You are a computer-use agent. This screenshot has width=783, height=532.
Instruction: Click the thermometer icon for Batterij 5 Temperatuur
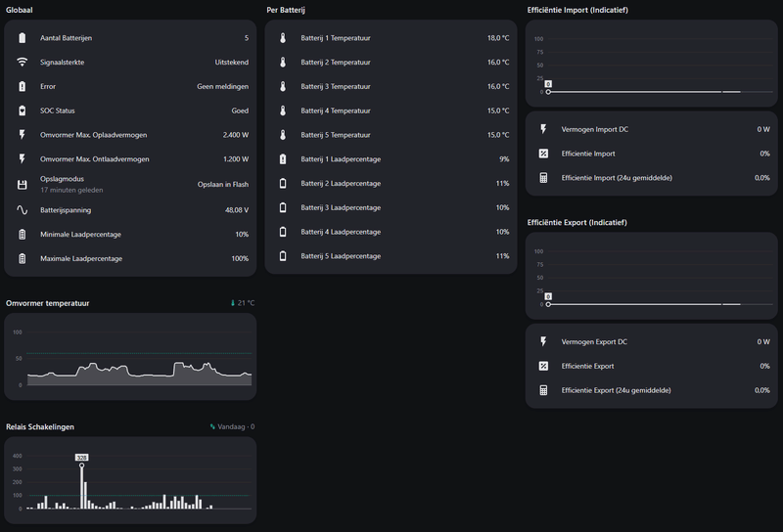[283, 135]
